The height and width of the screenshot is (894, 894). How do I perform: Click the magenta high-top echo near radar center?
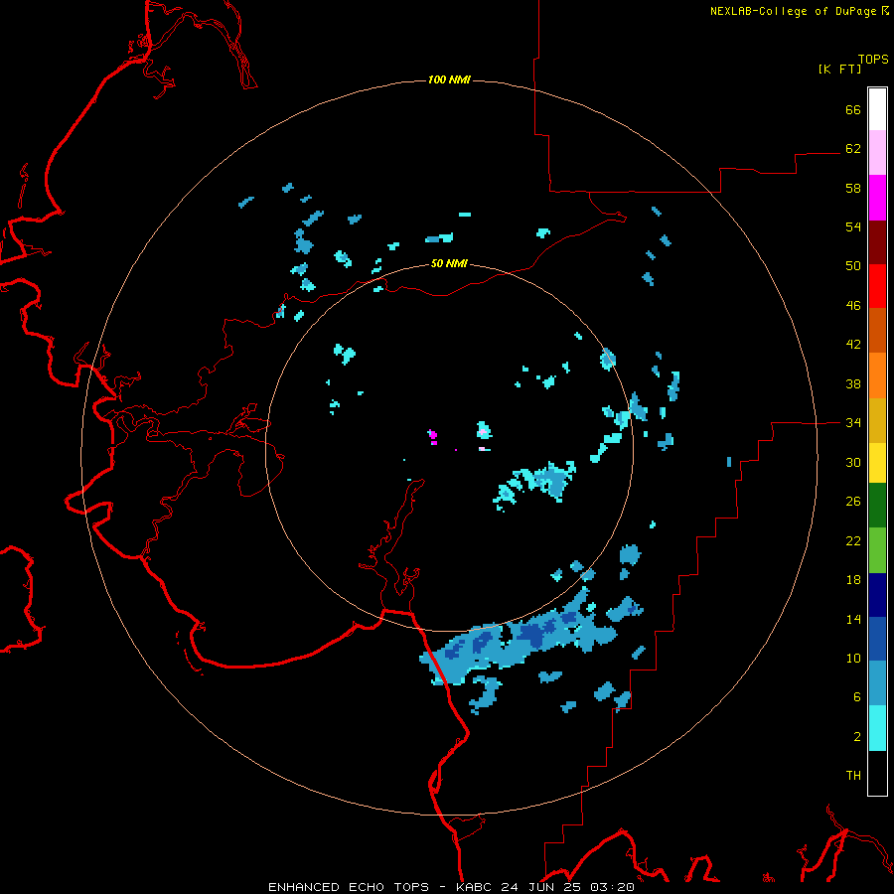point(433,436)
